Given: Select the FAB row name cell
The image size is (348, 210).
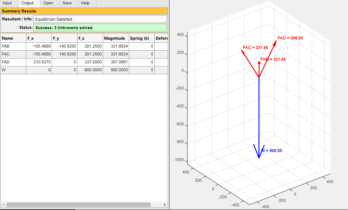Looking at the screenshot, I should coord(14,46).
